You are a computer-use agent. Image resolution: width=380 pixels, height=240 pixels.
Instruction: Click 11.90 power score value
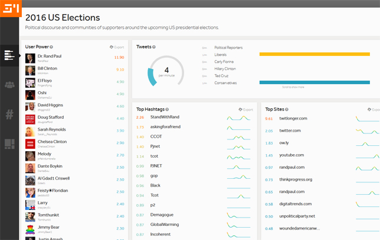pos(119,58)
